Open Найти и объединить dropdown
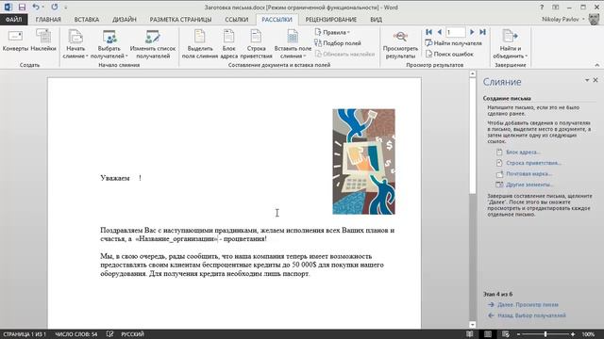The image size is (604, 339). [x=510, y=44]
